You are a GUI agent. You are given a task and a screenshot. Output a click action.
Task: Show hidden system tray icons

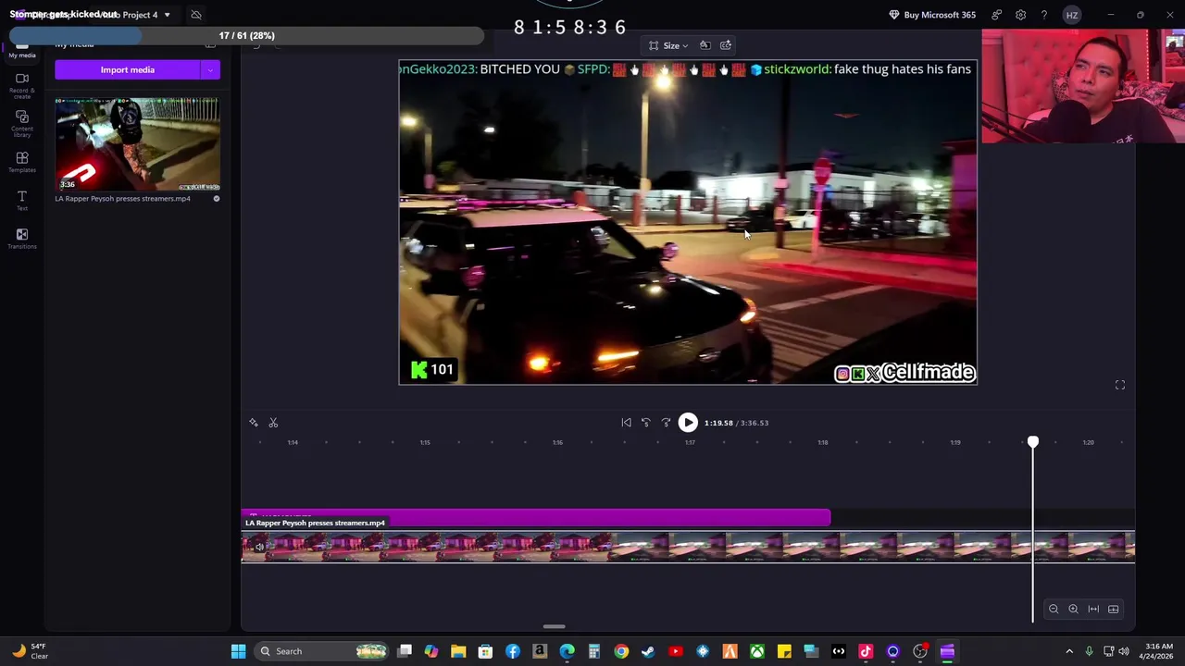coord(1069,651)
